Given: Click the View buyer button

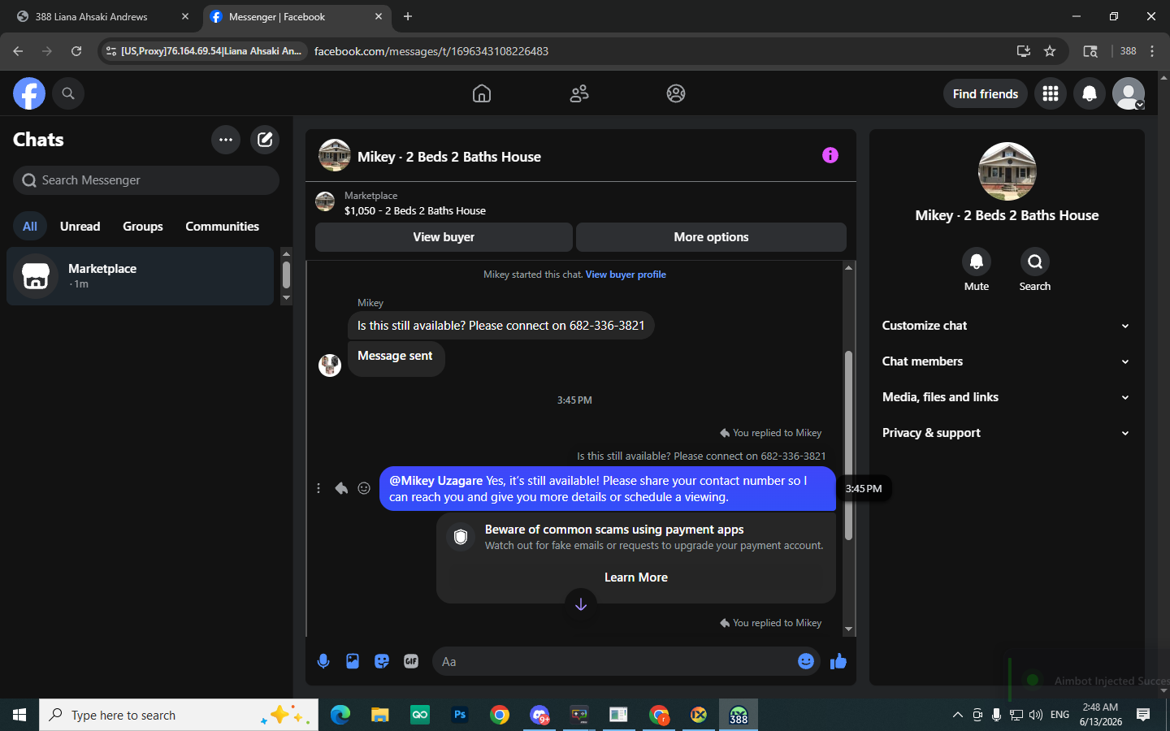Looking at the screenshot, I should 444,237.
